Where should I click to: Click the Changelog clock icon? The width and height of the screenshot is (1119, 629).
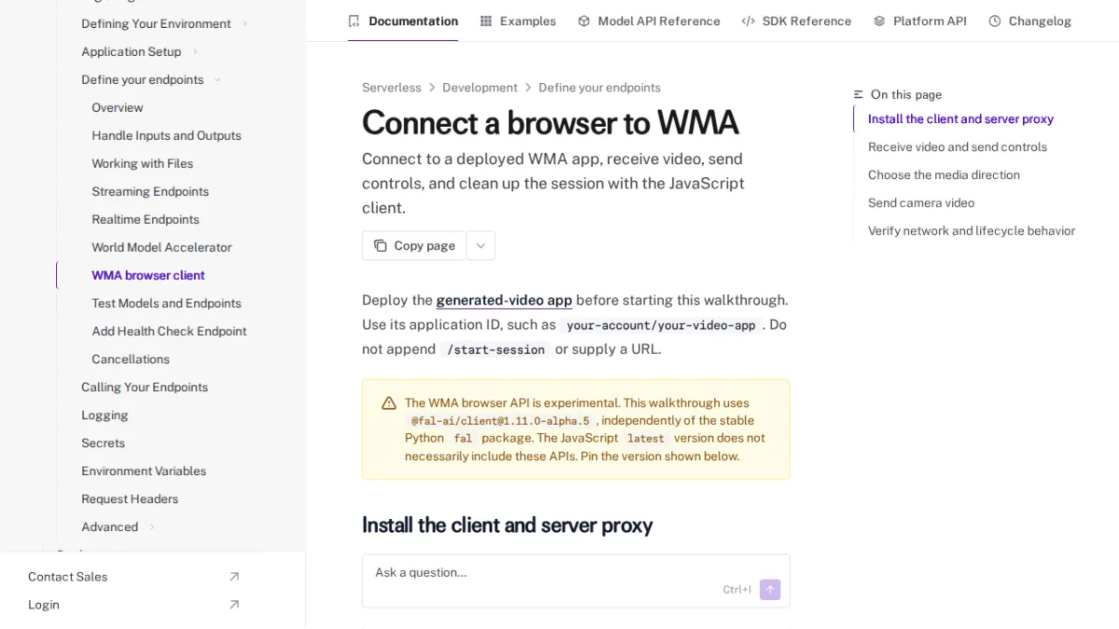995,21
